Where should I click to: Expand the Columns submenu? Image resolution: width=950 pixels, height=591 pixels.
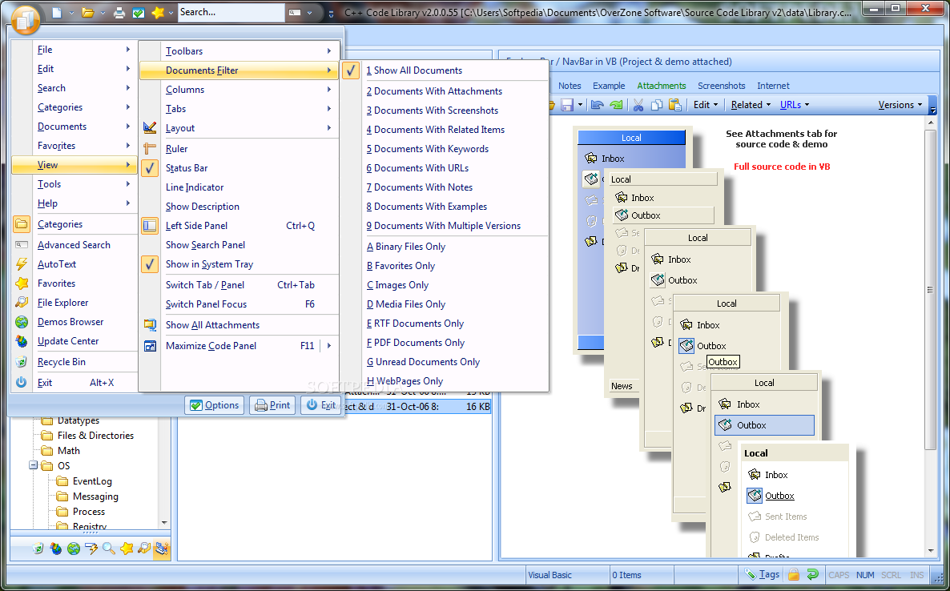click(239, 90)
